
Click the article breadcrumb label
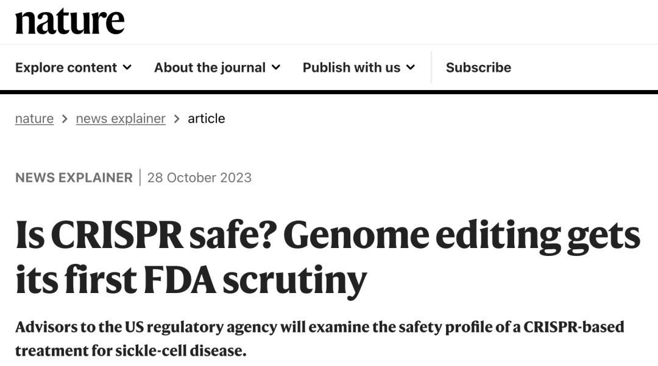tap(207, 119)
